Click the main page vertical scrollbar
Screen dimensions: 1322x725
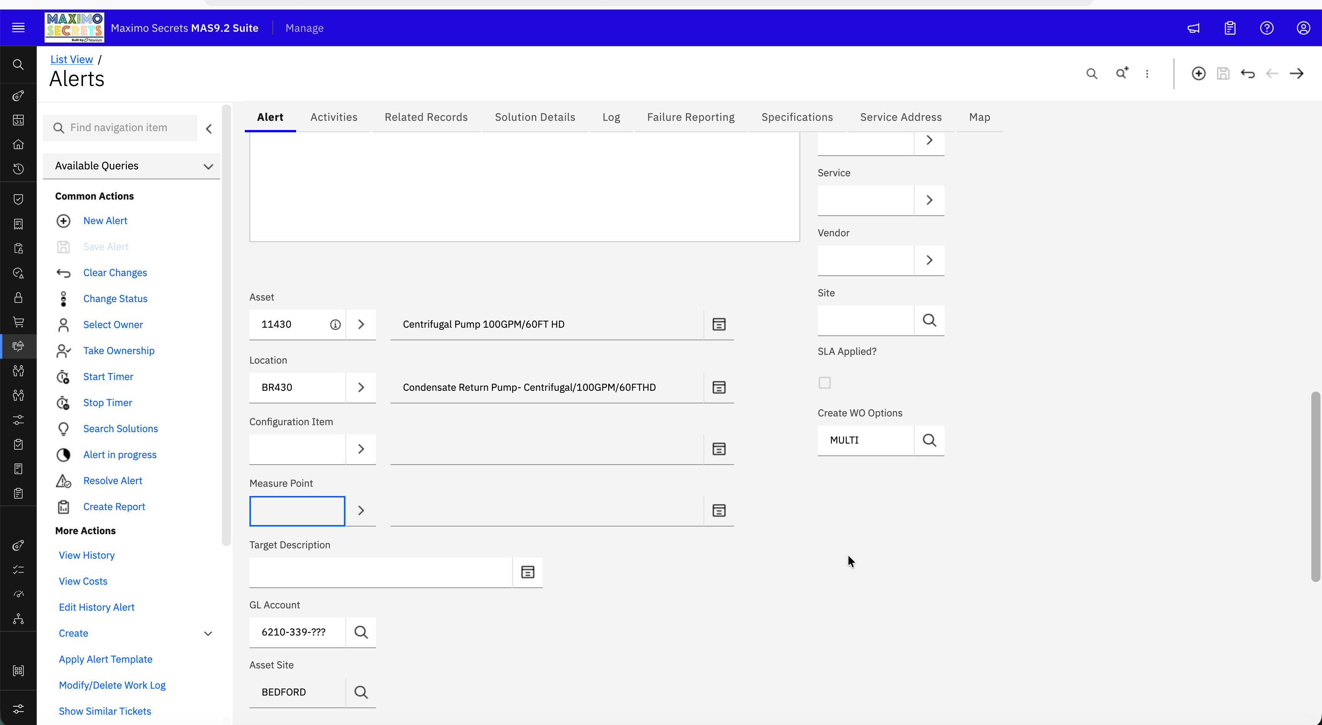click(1315, 486)
